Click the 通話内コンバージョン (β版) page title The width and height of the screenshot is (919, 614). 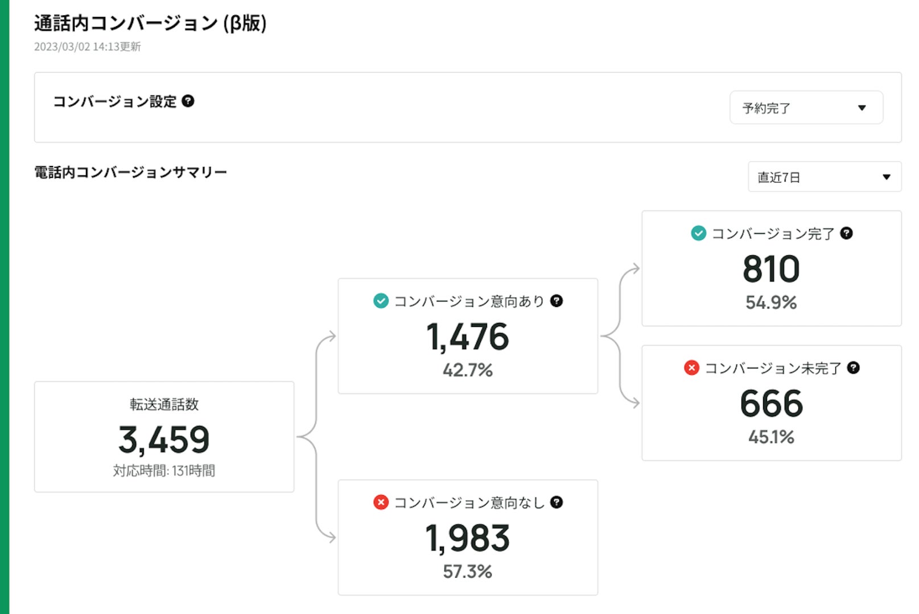tap(150, 23)
